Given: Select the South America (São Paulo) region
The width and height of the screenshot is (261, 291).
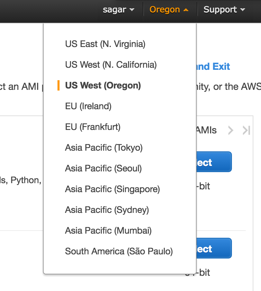Looking at the screenshot, I should pyautogui.click(x=119, y=251).
